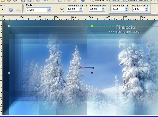Click the greyed-out selection icon beside reset arrow
Image resolution: width=158 pixels, height=117 pixels.
pos(19,10)
